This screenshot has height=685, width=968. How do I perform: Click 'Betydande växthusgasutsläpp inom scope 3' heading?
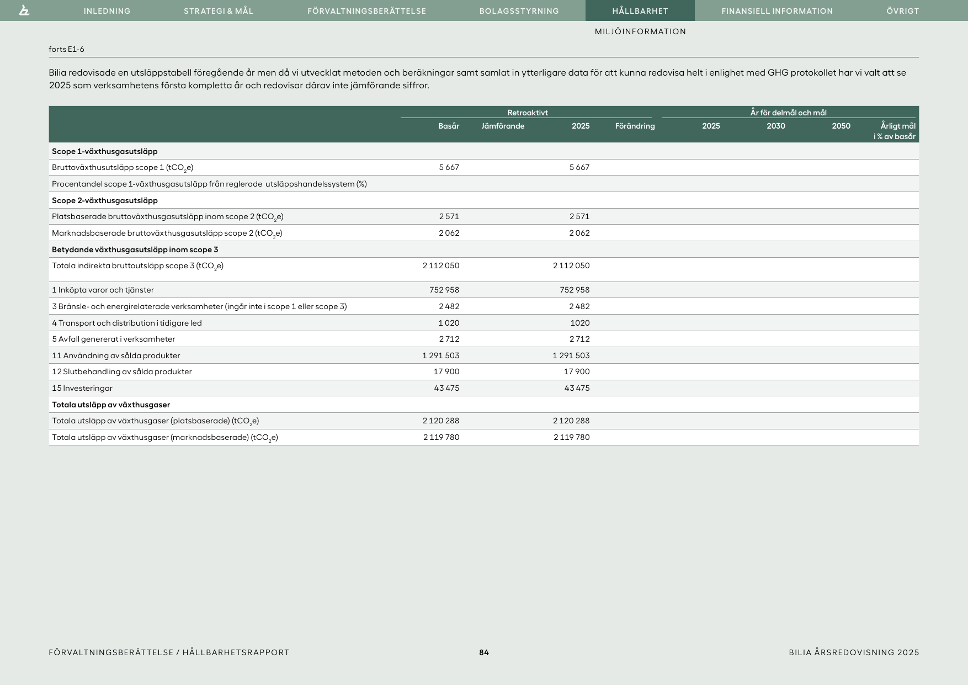tap(135, 249)
